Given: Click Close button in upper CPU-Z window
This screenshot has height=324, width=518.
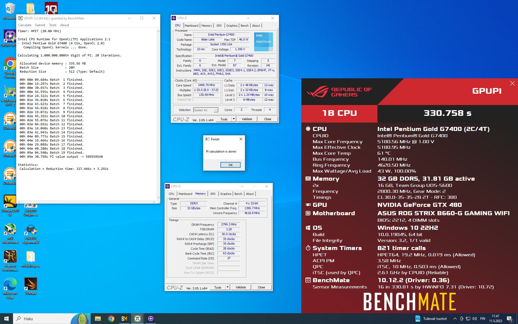Looking at the screenshot, I should pos(268,119).
